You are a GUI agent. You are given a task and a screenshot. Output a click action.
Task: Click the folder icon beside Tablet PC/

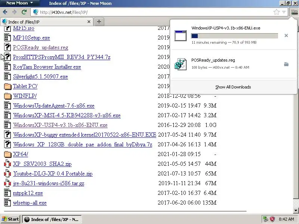7,86
